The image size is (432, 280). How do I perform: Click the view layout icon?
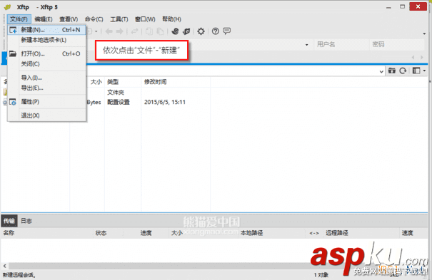pos(416,71)
